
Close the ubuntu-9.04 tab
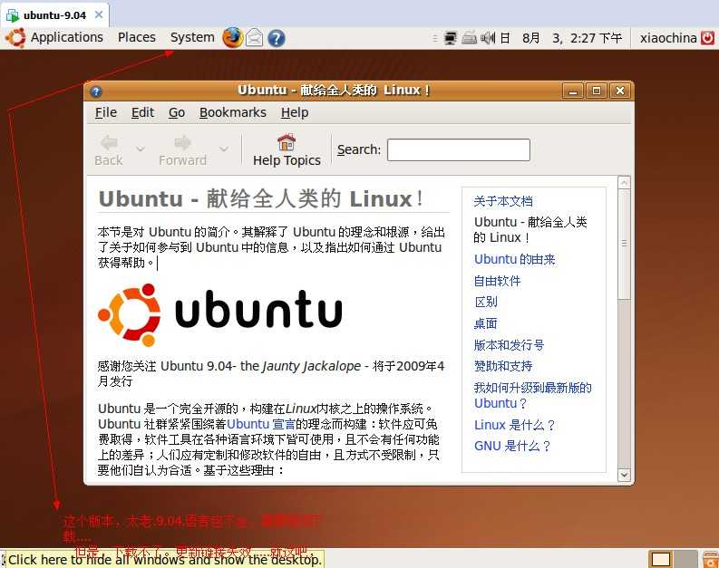point(98,14)
